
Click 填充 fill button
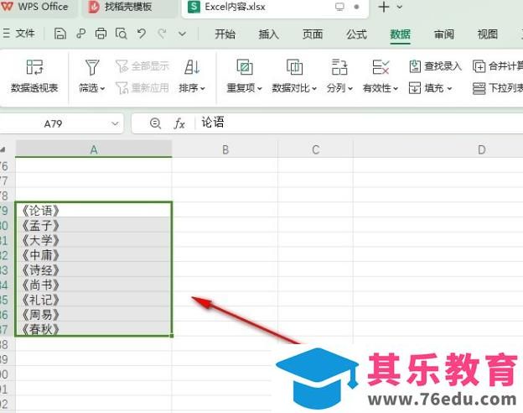[x=427, y=88]
